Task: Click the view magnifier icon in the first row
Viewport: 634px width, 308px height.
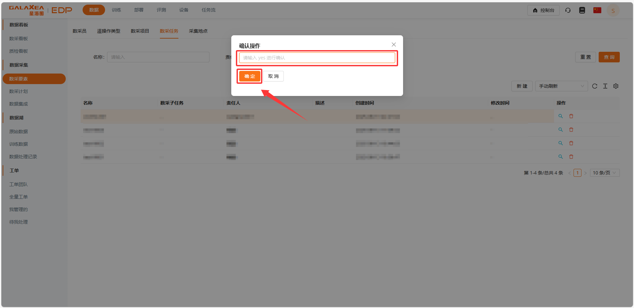Action: pyautogui.click(x=560, y=116)
